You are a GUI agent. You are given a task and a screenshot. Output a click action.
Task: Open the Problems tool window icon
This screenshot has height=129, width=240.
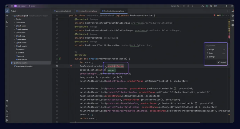(7, 116)
